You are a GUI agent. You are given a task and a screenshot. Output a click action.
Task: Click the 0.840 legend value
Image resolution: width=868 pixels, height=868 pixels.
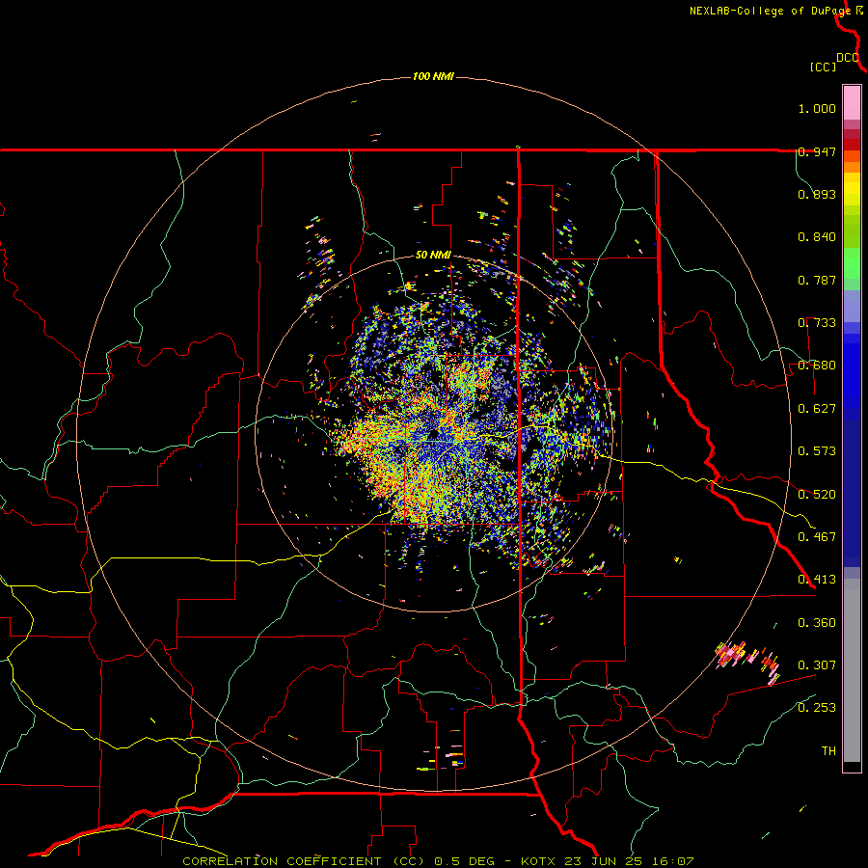(817, 237)
